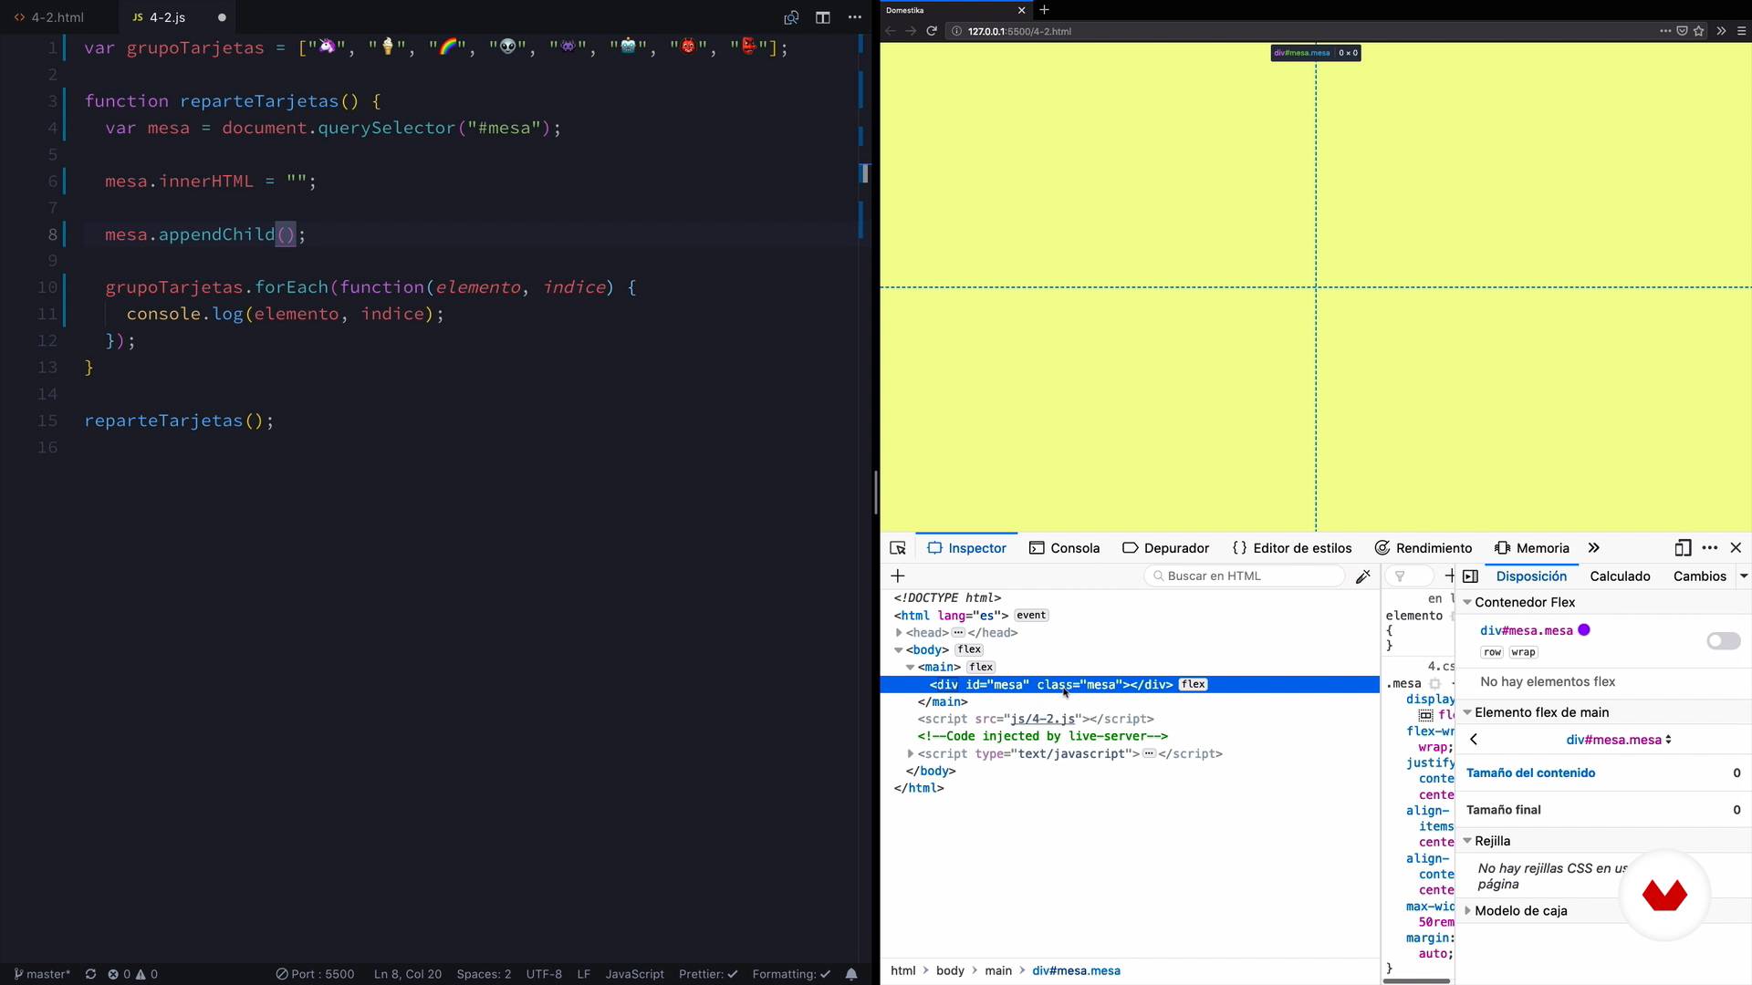The height and width of the screenshot is (985, 1752).
Task: Add new CSS rule plus icon
Action: tap(1450, 575)
